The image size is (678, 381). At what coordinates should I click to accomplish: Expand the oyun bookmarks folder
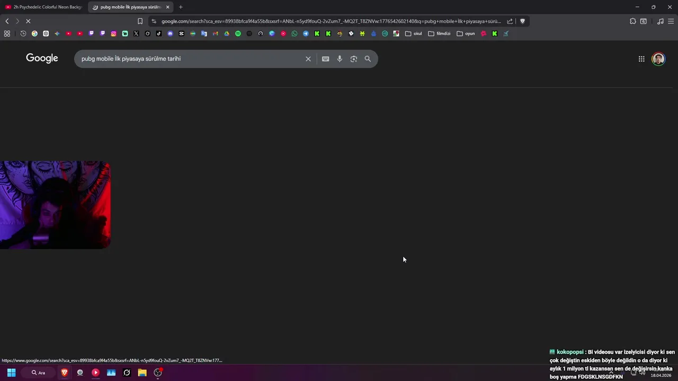[x=466, y=33]
